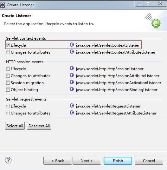Check HTTP session Lifecycle checkbox
This screenshot has height=170, width=167.
tap(8, 69)
